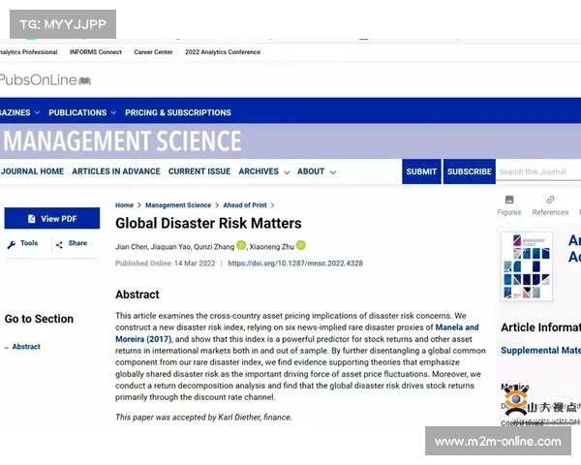Image resolution: width=581 pixels, height=465 pixels.
Task: Open Current Issue
Action: coord(199,171)
